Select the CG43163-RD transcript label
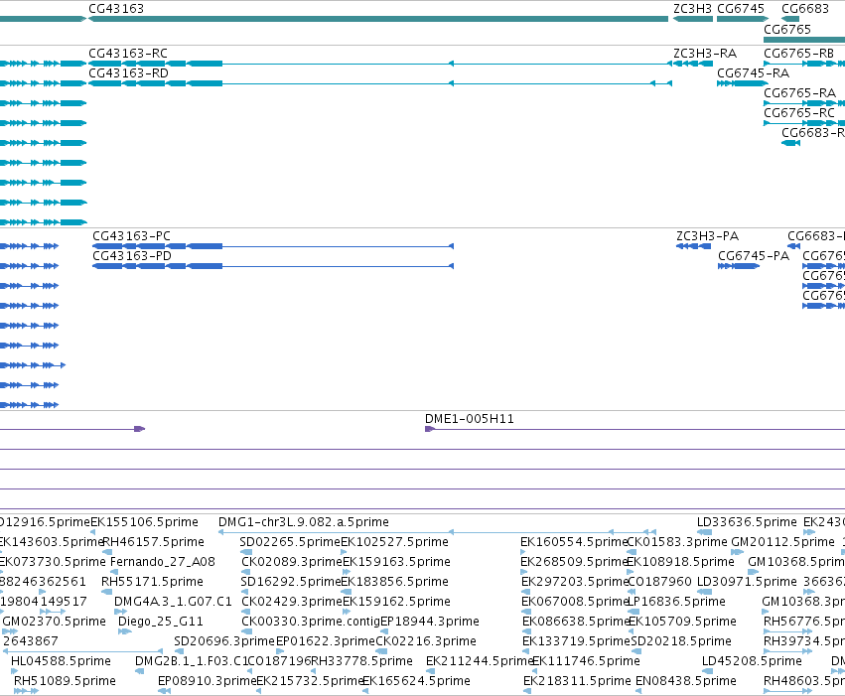845x696 pixels. [x=128, y=73]
